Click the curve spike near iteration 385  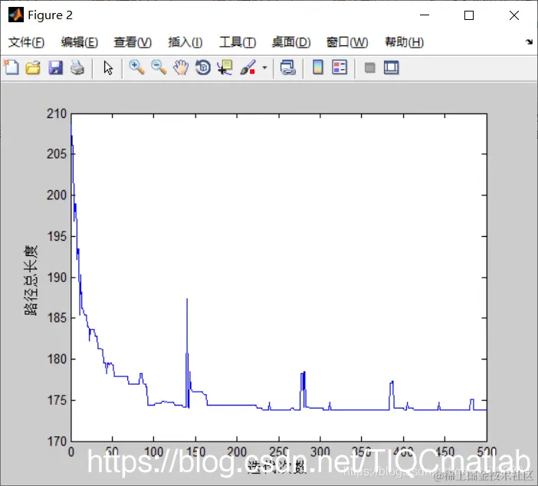392,383
